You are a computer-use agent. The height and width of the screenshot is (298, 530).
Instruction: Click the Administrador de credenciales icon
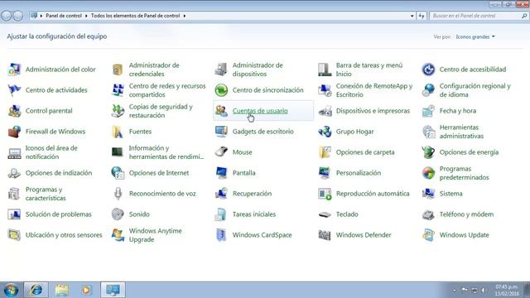[118, 70]
